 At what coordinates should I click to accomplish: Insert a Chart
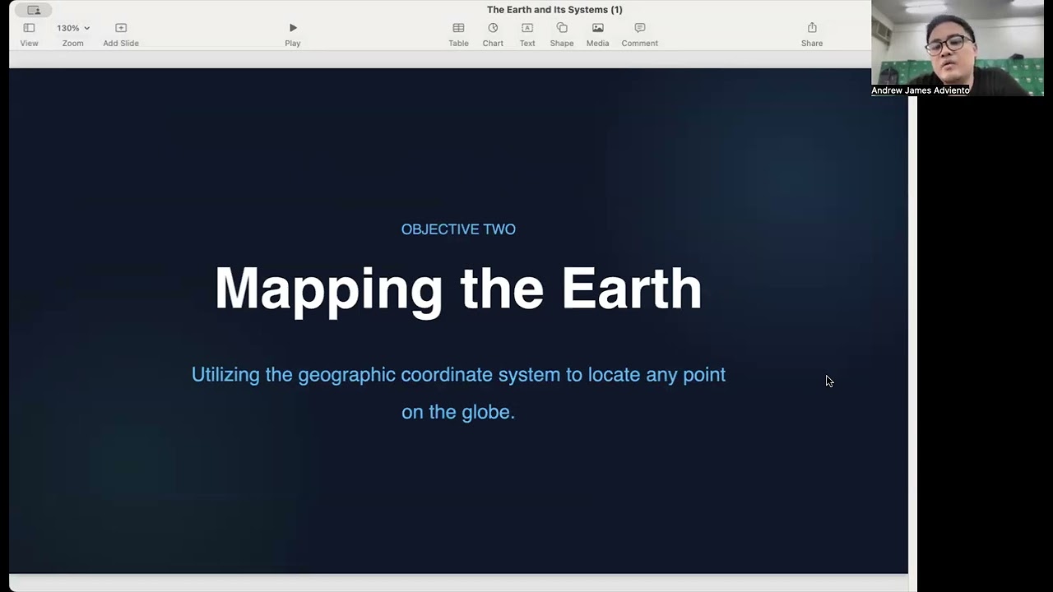pyautogui.click(x=493, y=34)
